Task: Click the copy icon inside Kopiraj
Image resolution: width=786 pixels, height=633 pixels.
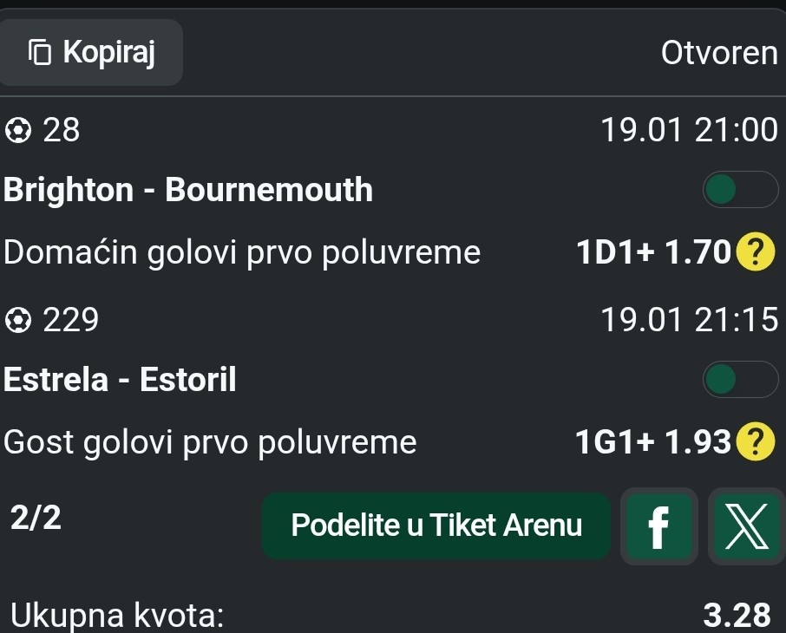Action: pos(40,53)
